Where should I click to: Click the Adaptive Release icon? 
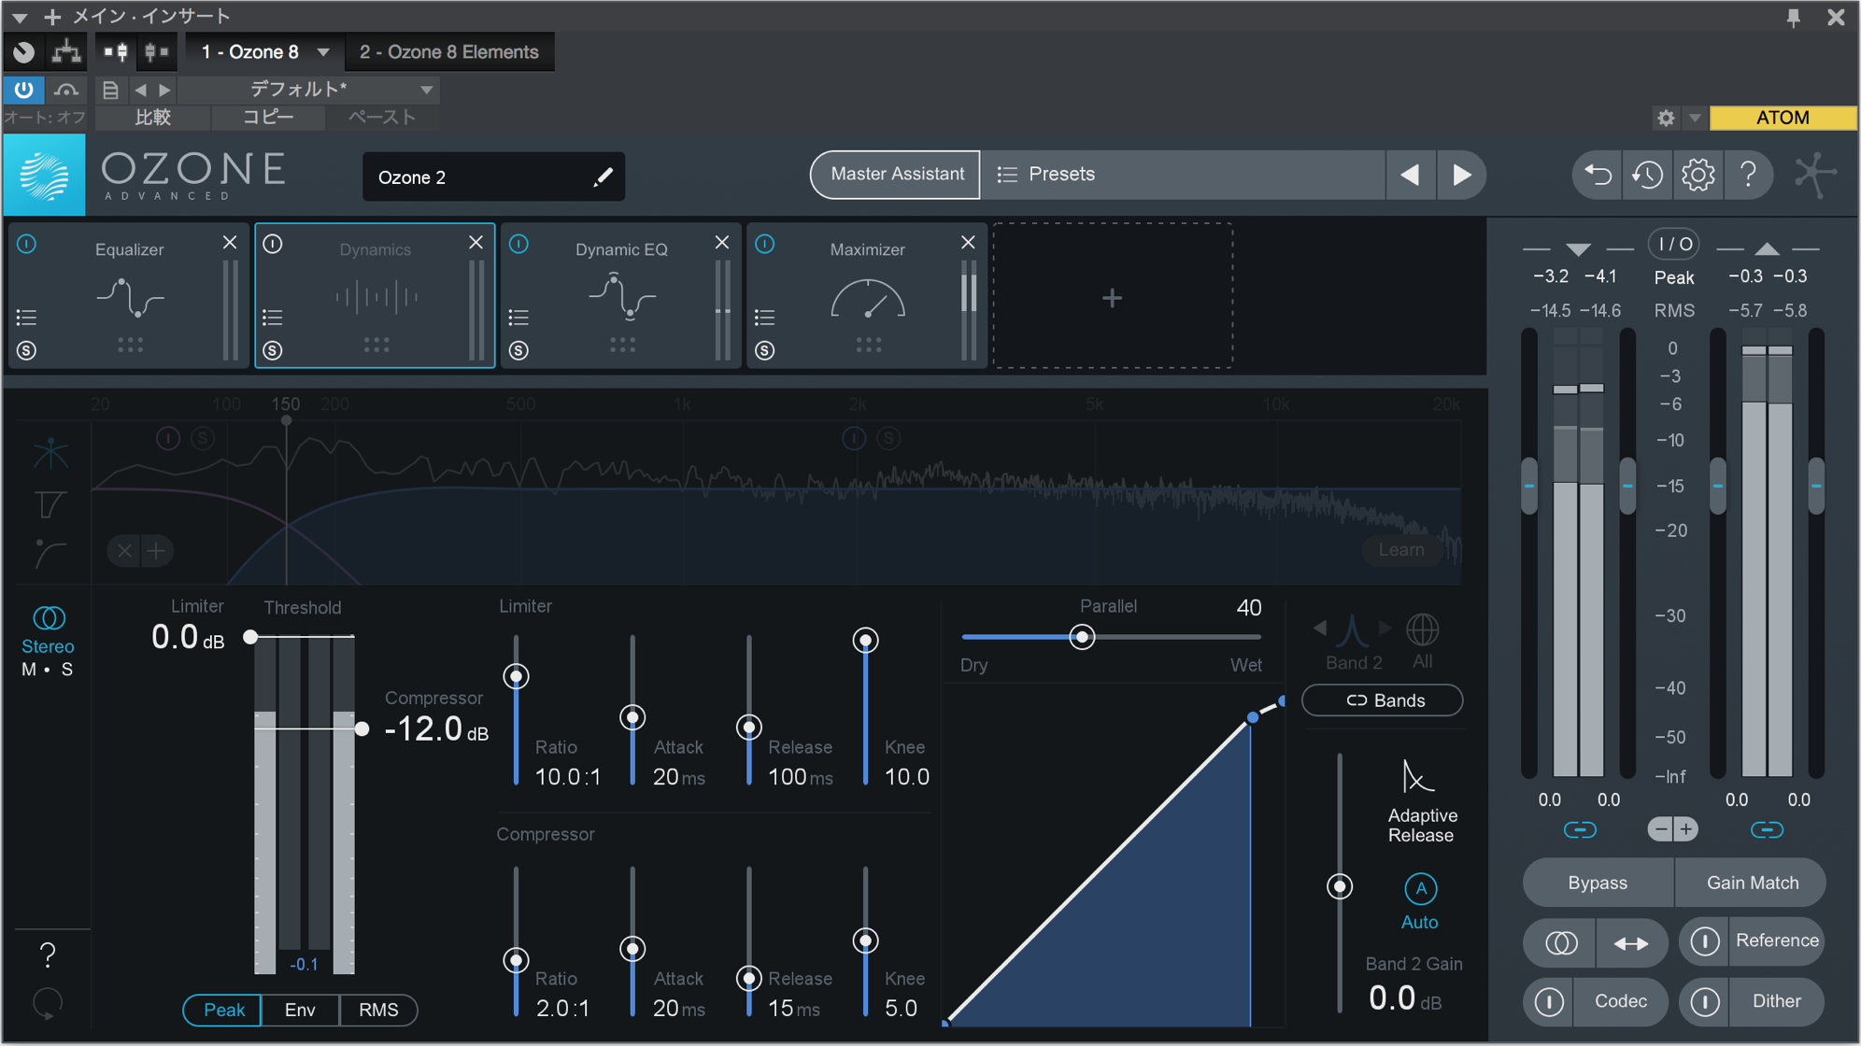pyautogui.click(x=1416, y=777)
